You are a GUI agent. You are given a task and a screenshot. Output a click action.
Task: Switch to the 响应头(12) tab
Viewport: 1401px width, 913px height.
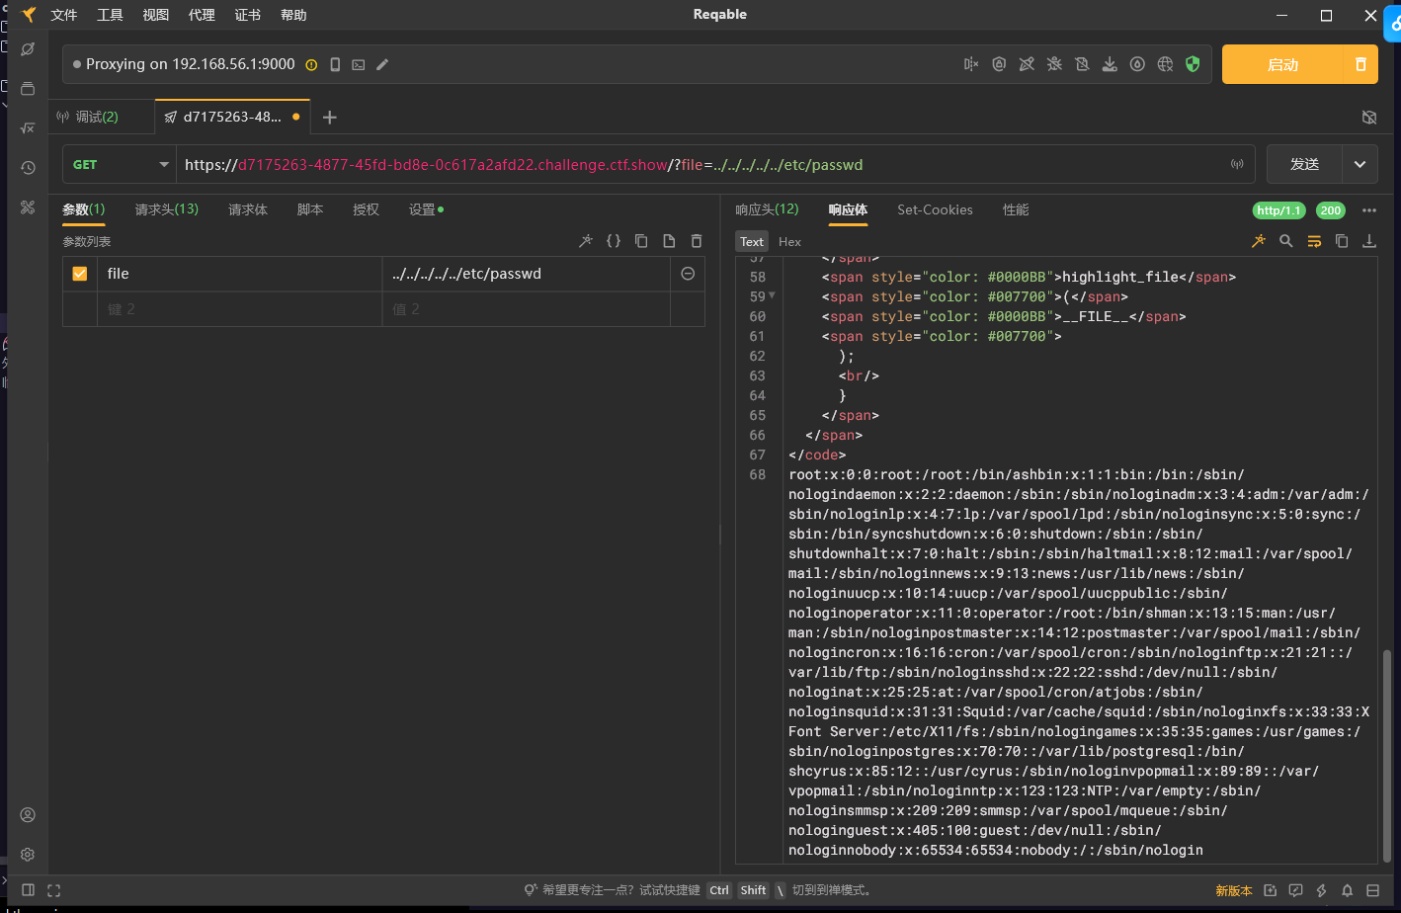(767, 209)
